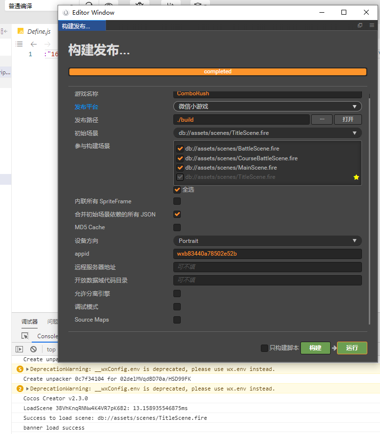
Task: Click the yellow star beside TitleScene.fire
Action: [356, 177]
